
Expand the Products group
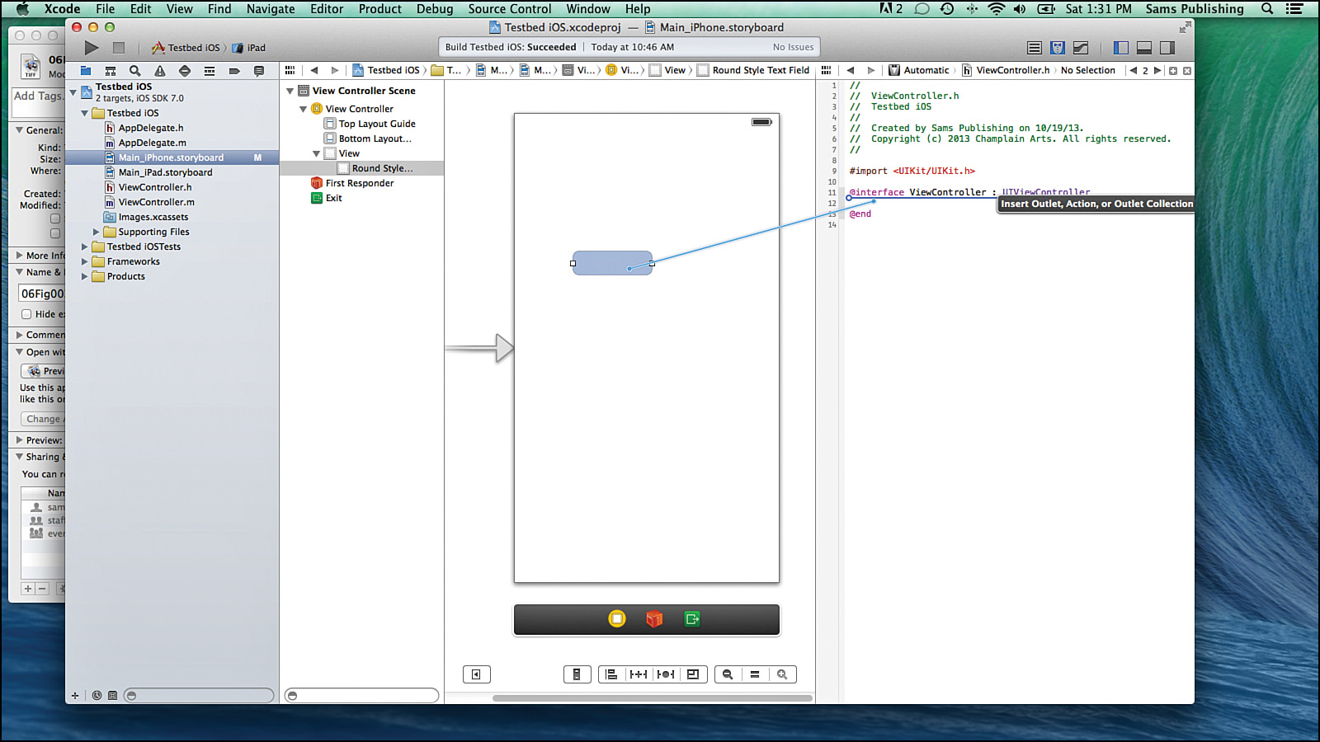coord(84,277)
